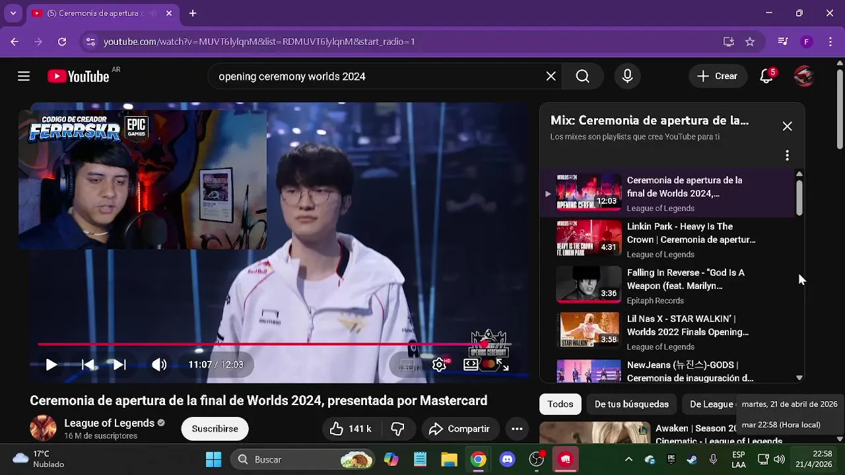Screen dimensions: 845x475
Task: Open taskbar clock showing 22:58
Action: click(815, 459)
